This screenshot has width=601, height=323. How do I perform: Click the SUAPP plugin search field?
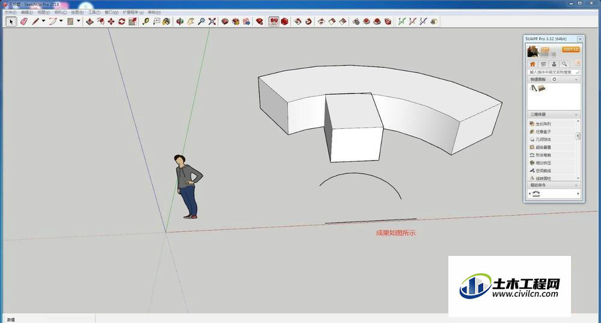point(554,72)
